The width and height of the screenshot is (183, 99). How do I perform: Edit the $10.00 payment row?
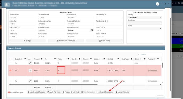point(30,70)
